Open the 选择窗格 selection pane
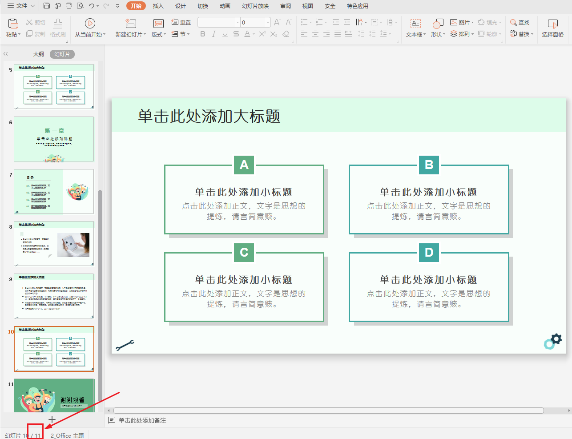 click(x=552, y=28)
